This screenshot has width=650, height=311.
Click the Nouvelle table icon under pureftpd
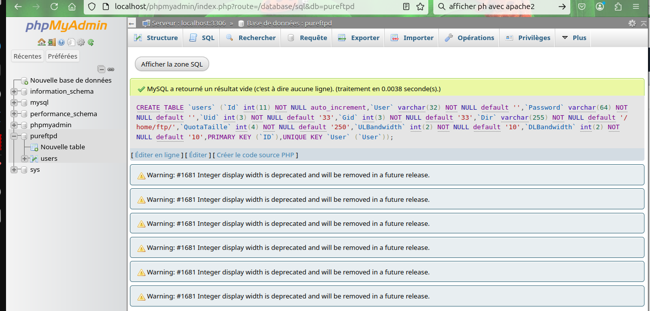tap(34, 147)
